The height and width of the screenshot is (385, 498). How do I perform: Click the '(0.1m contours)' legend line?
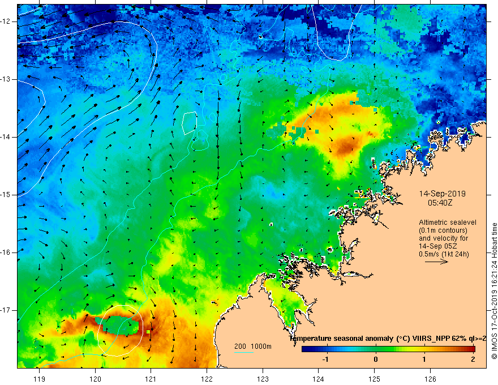coord(443,230)
